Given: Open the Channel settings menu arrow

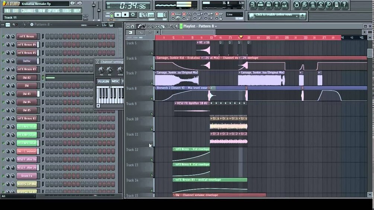Looking at the screenshot, I should click(98, 62).
